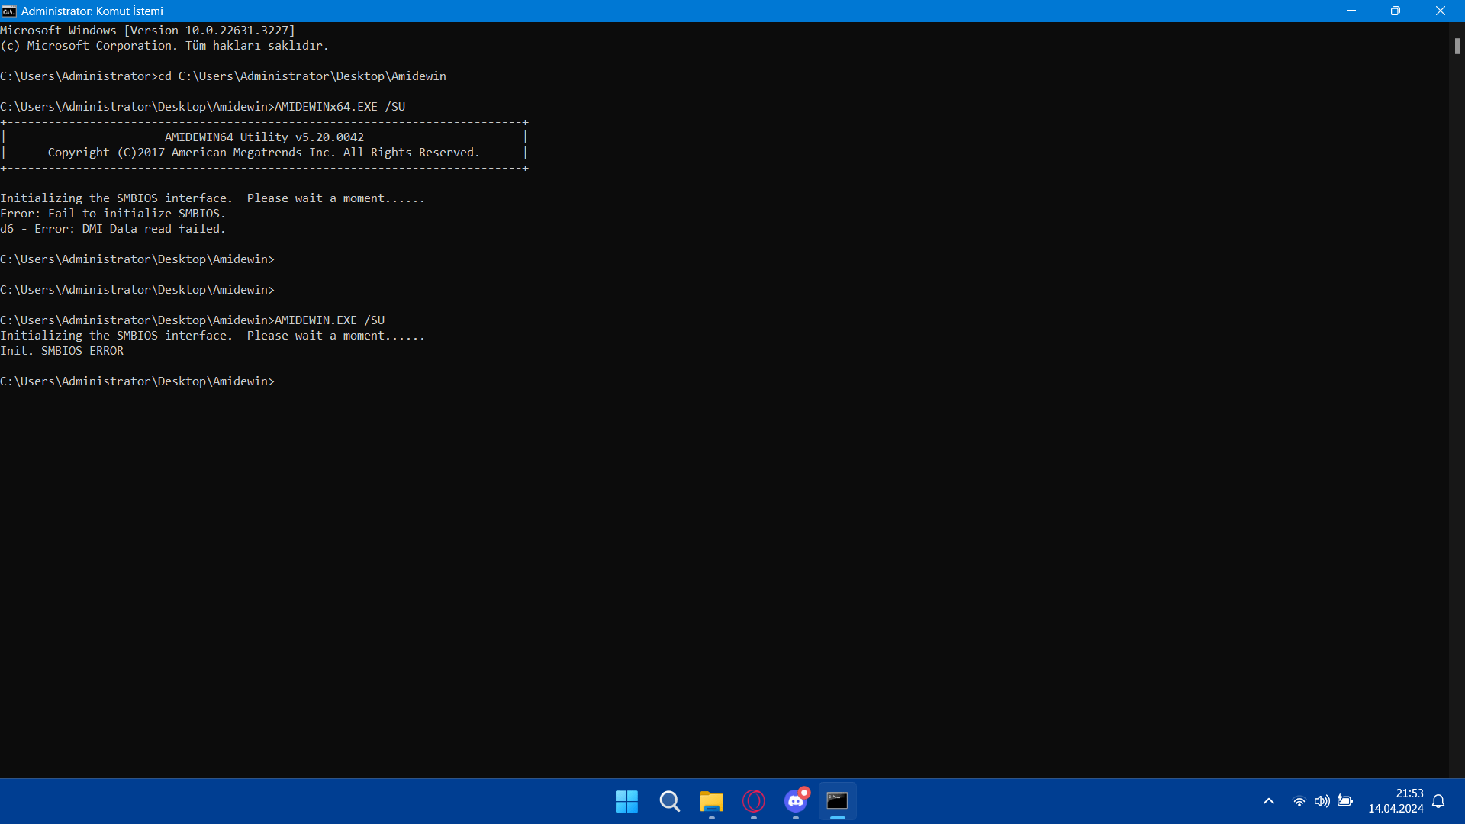Click the 'Administrator: Komut İstemi' title text
The image size is (1465, 824).
coord(92,11)
